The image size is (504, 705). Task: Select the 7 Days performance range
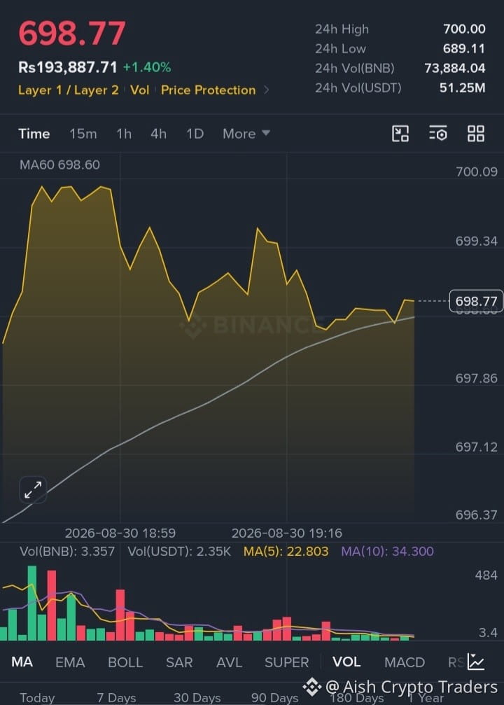[x=116, y=697]
